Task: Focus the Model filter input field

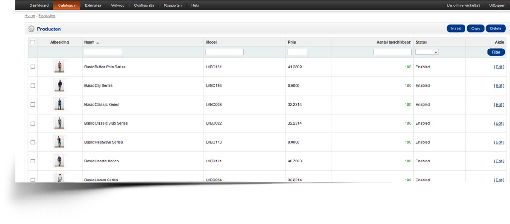Action: (224, 52)
